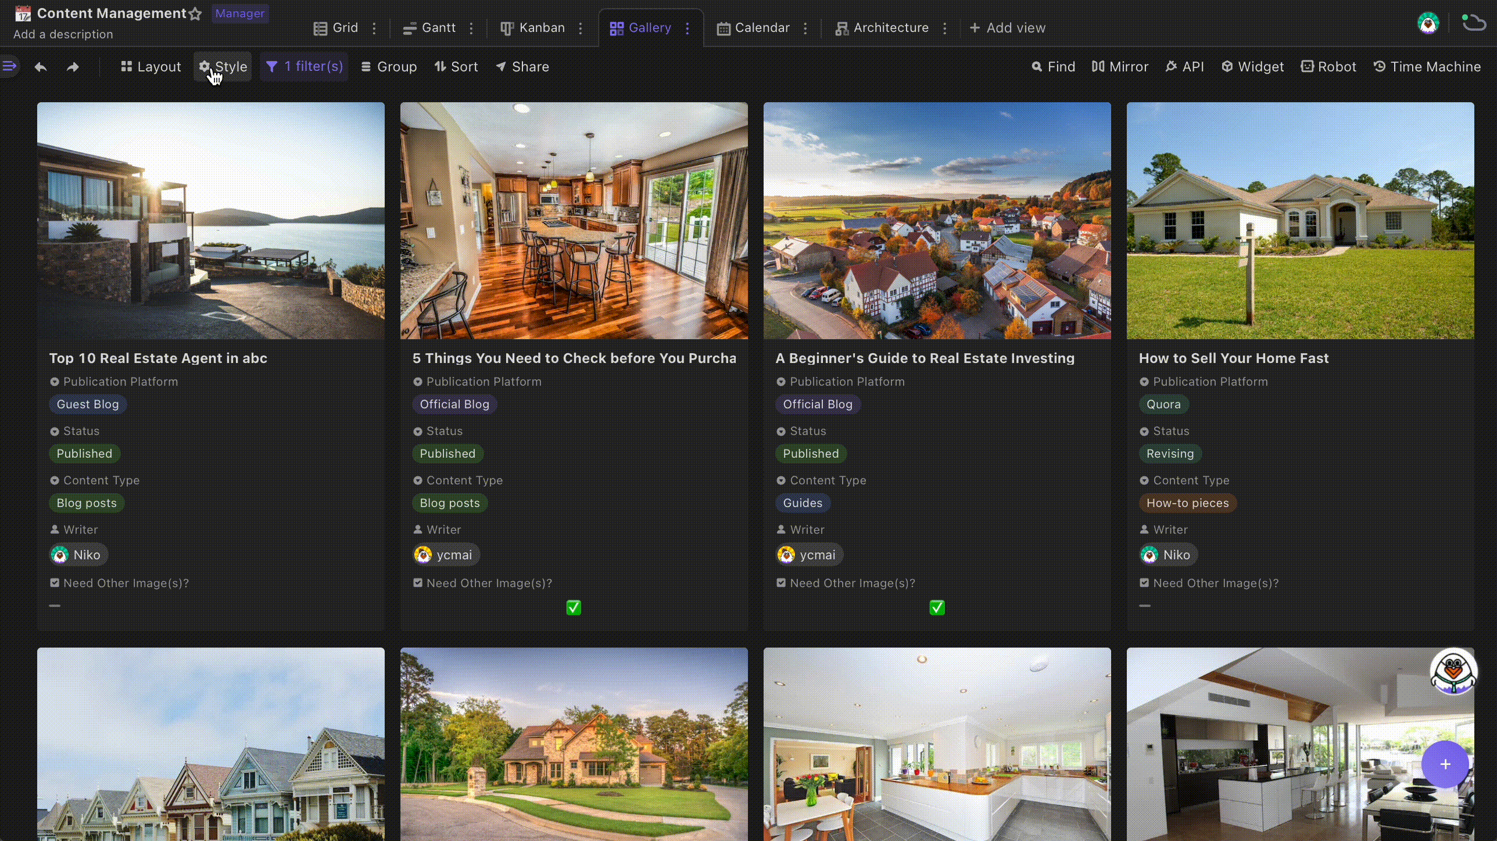Check Need Other Image on 'Top 10' card

55,606
